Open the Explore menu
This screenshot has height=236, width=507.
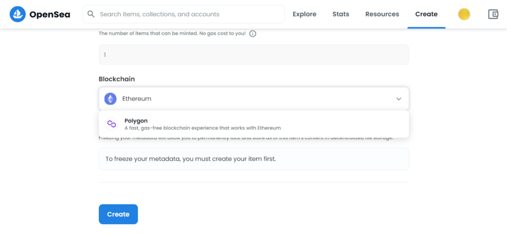304,14
